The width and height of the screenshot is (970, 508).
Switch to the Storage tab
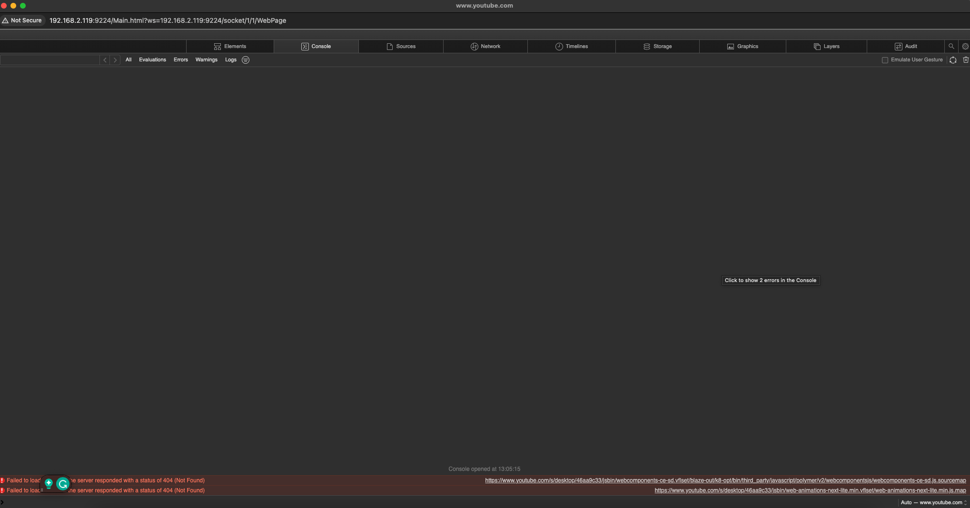pyautogui.click(x=657, y=46)
